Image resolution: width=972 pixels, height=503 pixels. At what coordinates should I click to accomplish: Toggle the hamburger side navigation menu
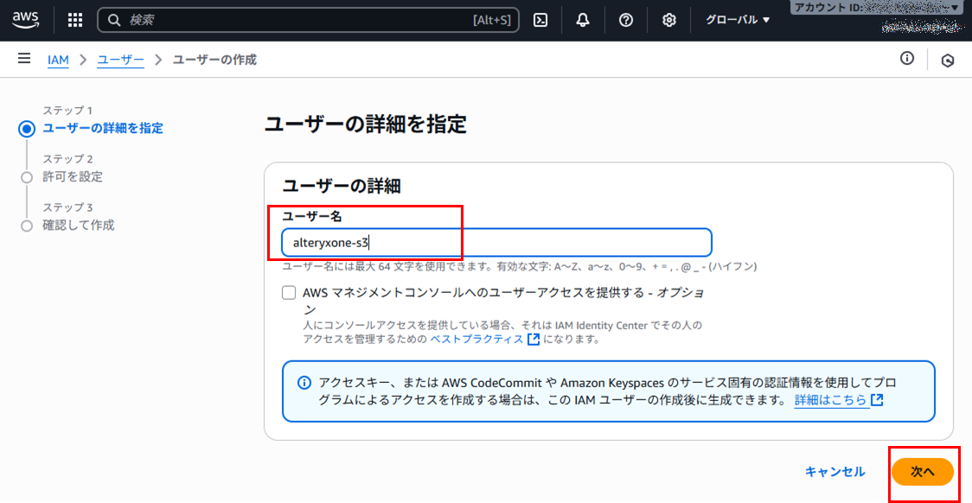24,59
